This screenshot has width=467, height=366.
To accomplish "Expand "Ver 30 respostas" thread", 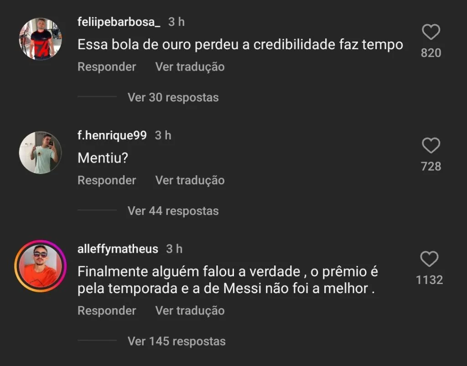I will click(173, 97).
